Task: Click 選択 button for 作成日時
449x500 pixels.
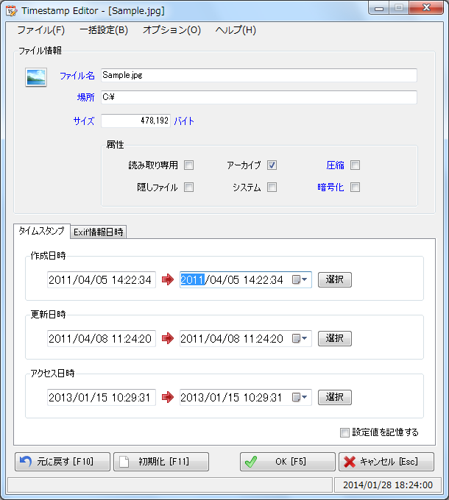Action: point(334,279)
